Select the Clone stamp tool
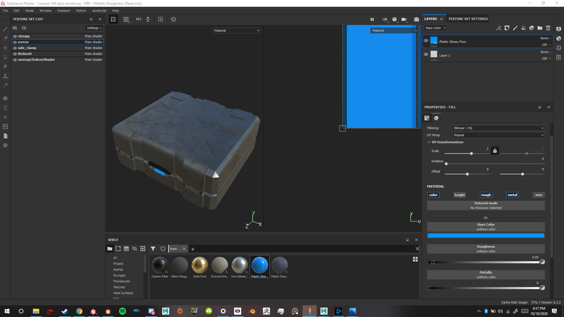The height and width of the screenshot is (317, 564). [x=5, y=76]
